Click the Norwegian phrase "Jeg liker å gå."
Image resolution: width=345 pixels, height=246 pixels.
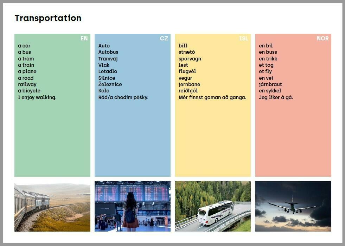tap(276, 97)
